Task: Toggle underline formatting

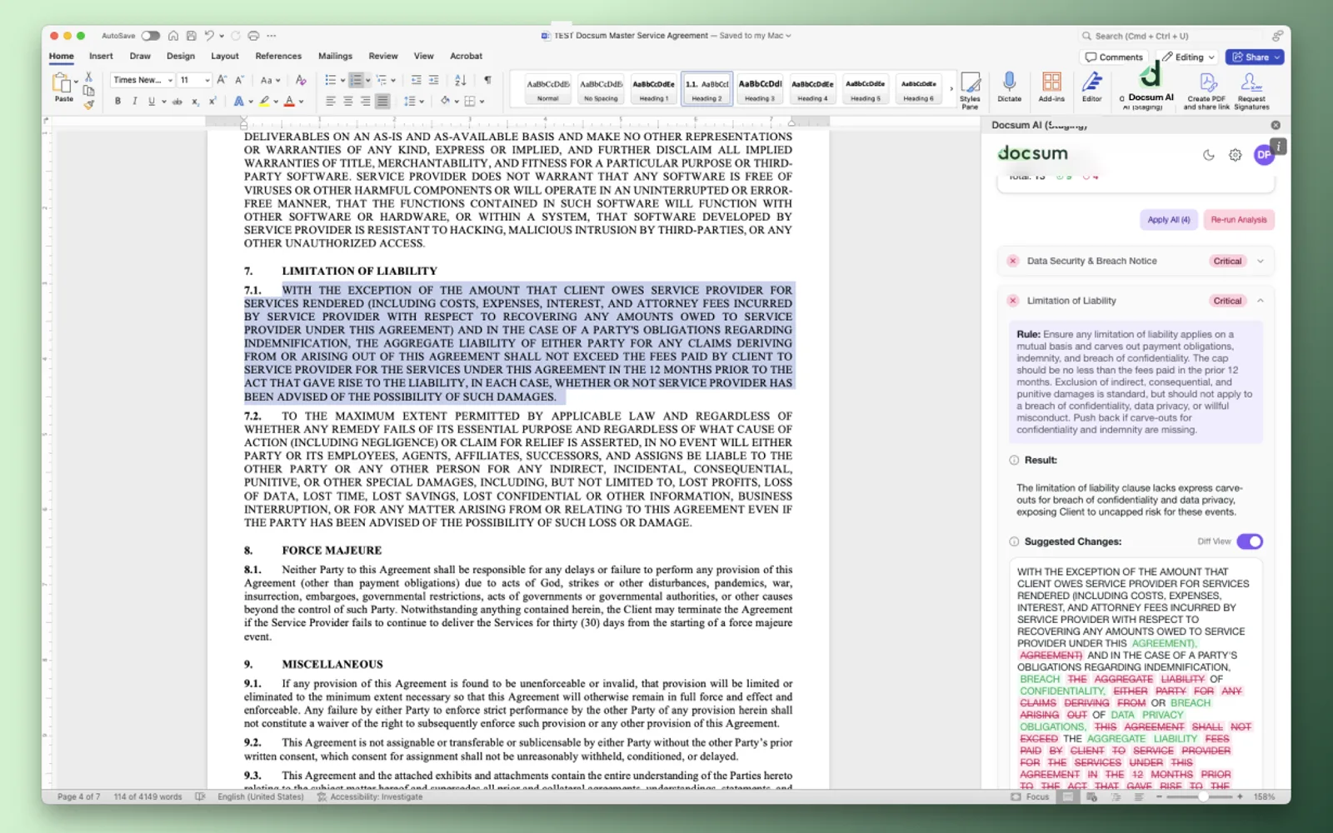Action: (x=152, y=102)
